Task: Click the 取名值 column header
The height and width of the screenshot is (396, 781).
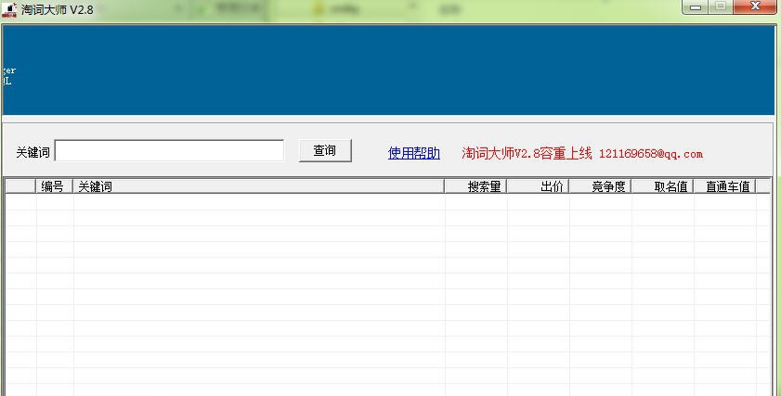Action: (662, 186)
